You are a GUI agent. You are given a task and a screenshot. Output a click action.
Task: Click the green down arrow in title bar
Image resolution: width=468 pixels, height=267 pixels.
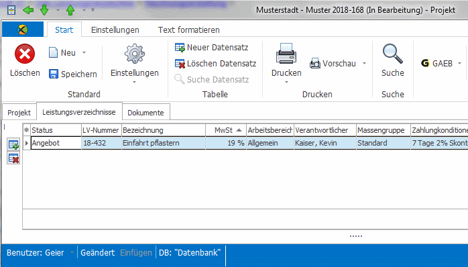click(x=44, y=10)
